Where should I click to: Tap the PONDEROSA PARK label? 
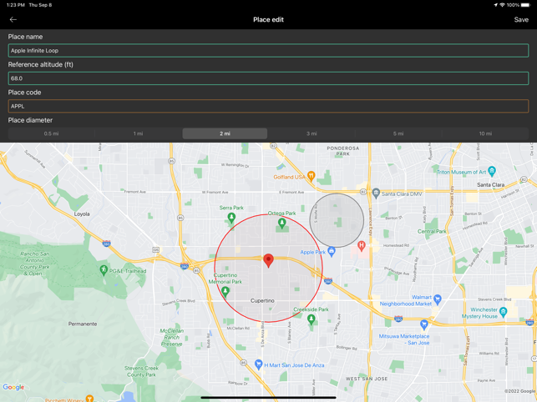342,151
